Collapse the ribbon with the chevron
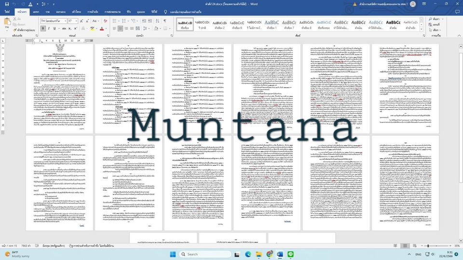 [459, 35]
